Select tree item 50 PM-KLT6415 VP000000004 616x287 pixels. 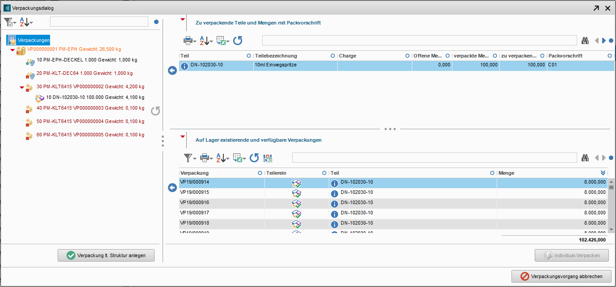(x=90, y=121)
